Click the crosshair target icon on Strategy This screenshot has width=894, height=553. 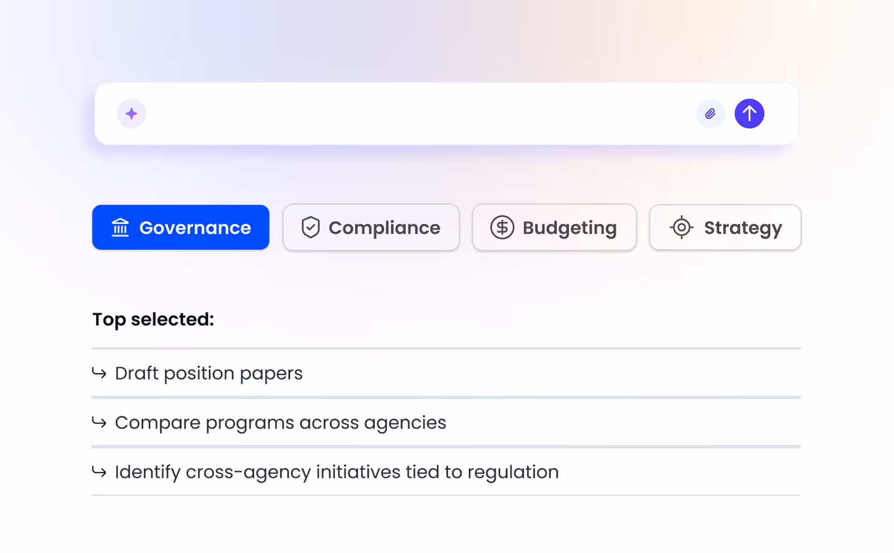681,228
